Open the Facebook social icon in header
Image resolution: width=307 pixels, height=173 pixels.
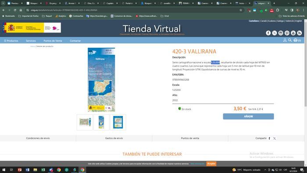coord(268,33)
